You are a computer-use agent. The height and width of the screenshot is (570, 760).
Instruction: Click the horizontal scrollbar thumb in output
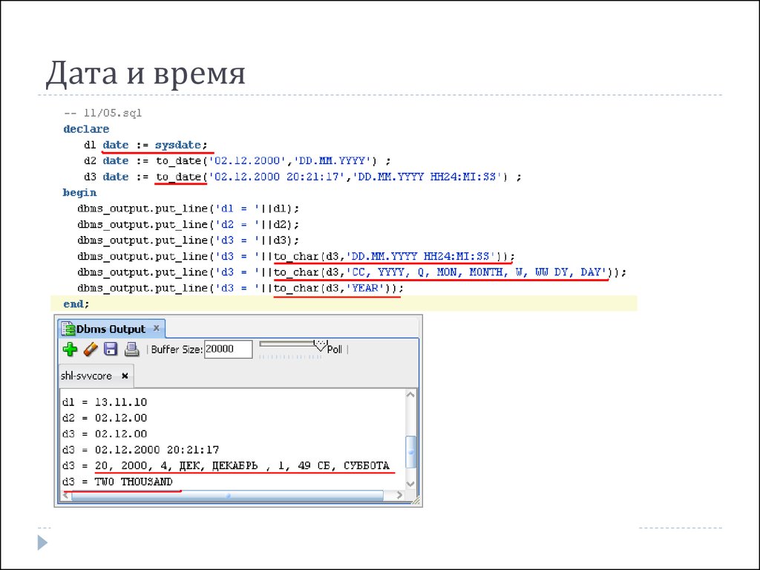coord(227,495)
